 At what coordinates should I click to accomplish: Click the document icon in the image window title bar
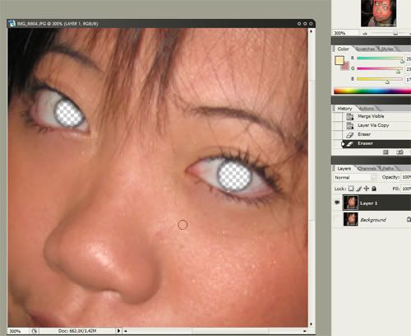(12, 24)
